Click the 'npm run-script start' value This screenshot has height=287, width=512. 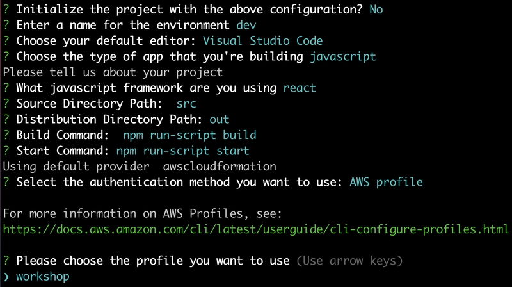[x=183, y=151]
